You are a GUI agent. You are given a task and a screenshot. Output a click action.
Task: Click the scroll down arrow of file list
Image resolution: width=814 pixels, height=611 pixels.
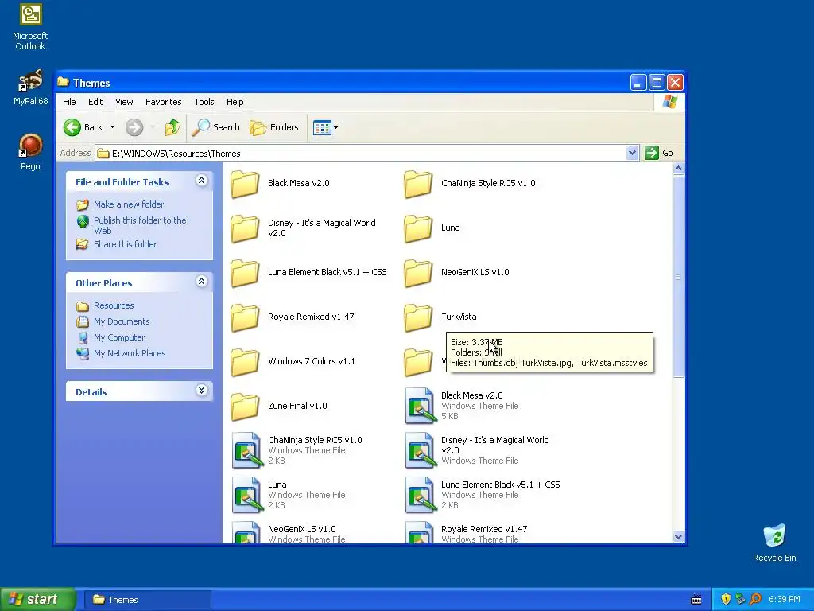678,537
